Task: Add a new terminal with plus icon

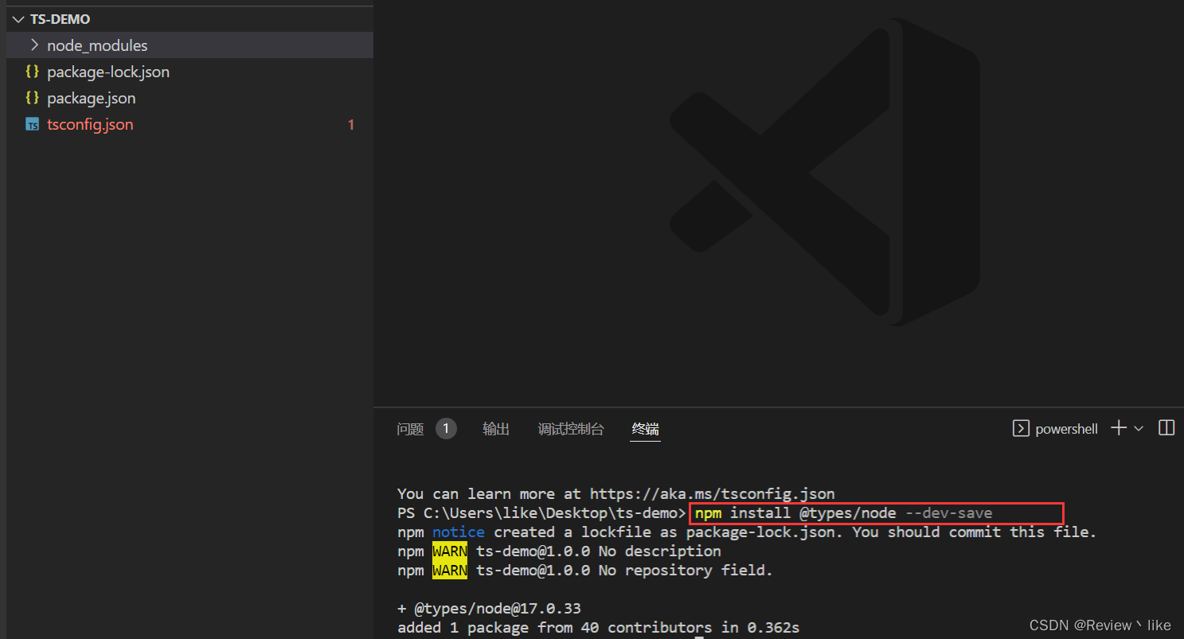Action: point(1119,428)
